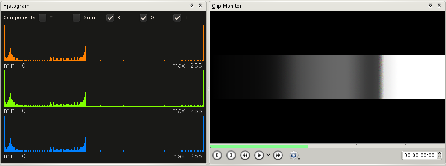Click the timecode 00:00:00:00 field
The width and height of the screenshot is (446, 166).
click(x=419, y=155)
